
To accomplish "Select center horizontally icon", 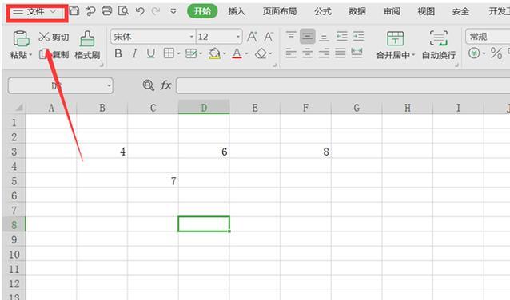I will [x=308, y=53].
